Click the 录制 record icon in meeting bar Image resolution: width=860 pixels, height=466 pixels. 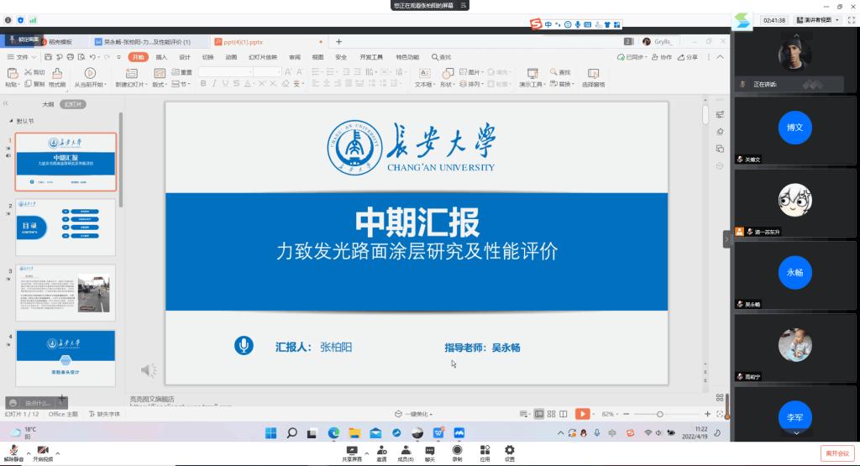[457, 450]
